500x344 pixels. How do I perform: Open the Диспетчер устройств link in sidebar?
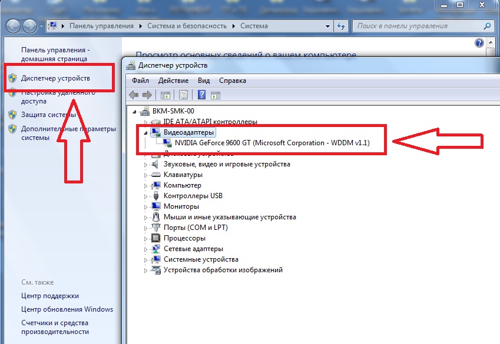coord(55,78)
